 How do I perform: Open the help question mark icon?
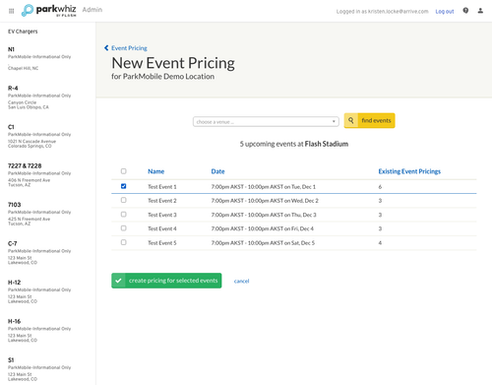tap(465, 11)
